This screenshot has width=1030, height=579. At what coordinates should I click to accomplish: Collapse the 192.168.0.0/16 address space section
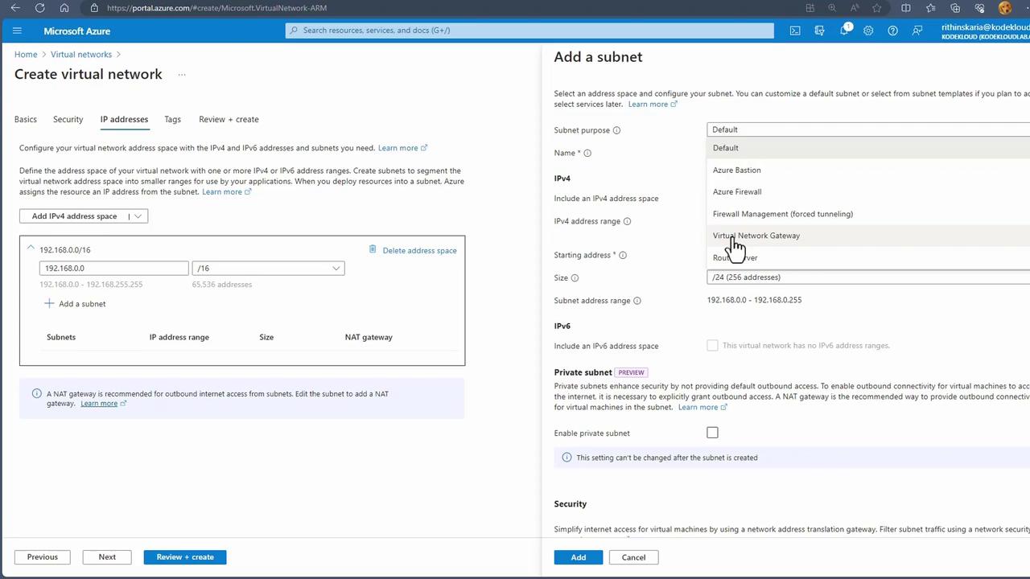[x=31, y=248]
